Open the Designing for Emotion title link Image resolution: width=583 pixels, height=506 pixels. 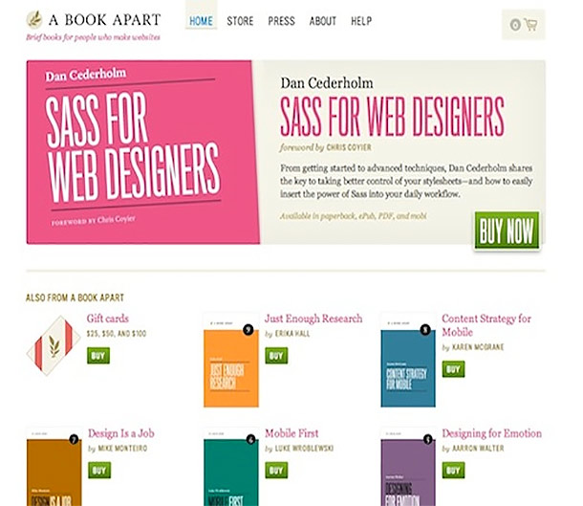(x=491, y=433)
